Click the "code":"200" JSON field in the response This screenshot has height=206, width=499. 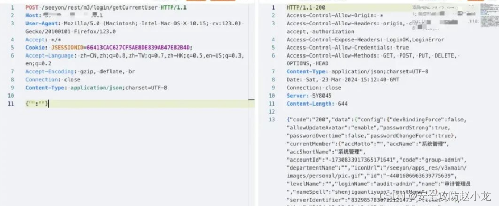click(x=309, y=120)
